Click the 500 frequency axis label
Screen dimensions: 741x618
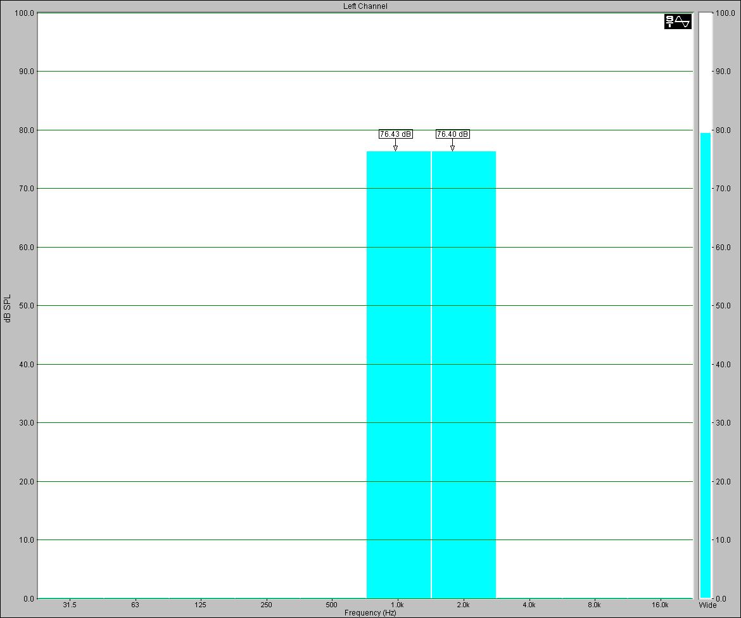332,605
